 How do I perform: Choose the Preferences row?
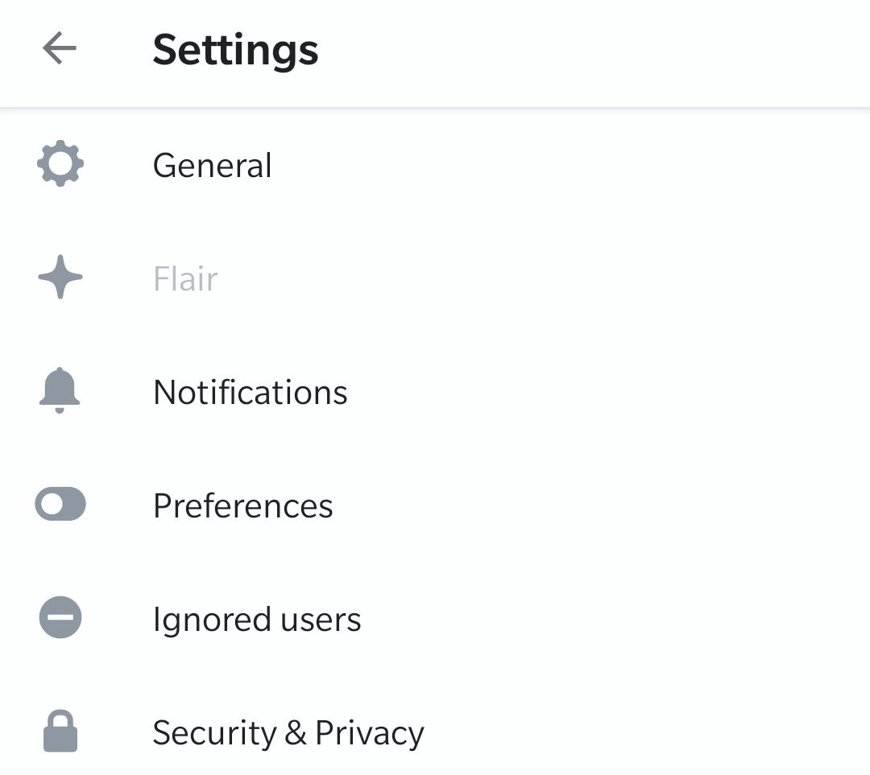(x=435, y=505)
